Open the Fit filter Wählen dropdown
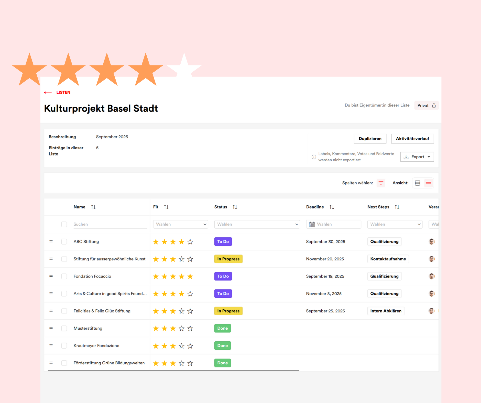Screen dimensions: 481x403 tap(180, 224)
